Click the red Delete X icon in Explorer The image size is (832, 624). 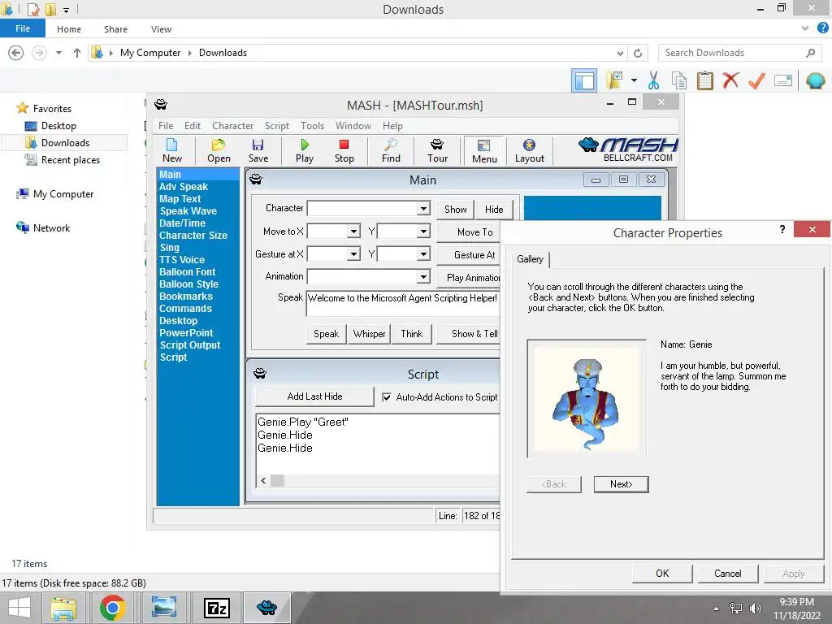[730, 80]
